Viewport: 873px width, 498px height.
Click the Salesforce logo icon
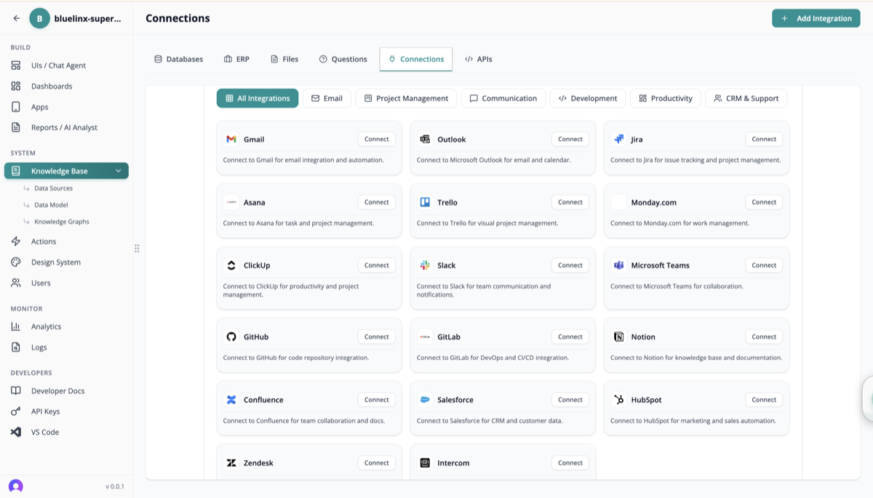pos(425,400)
